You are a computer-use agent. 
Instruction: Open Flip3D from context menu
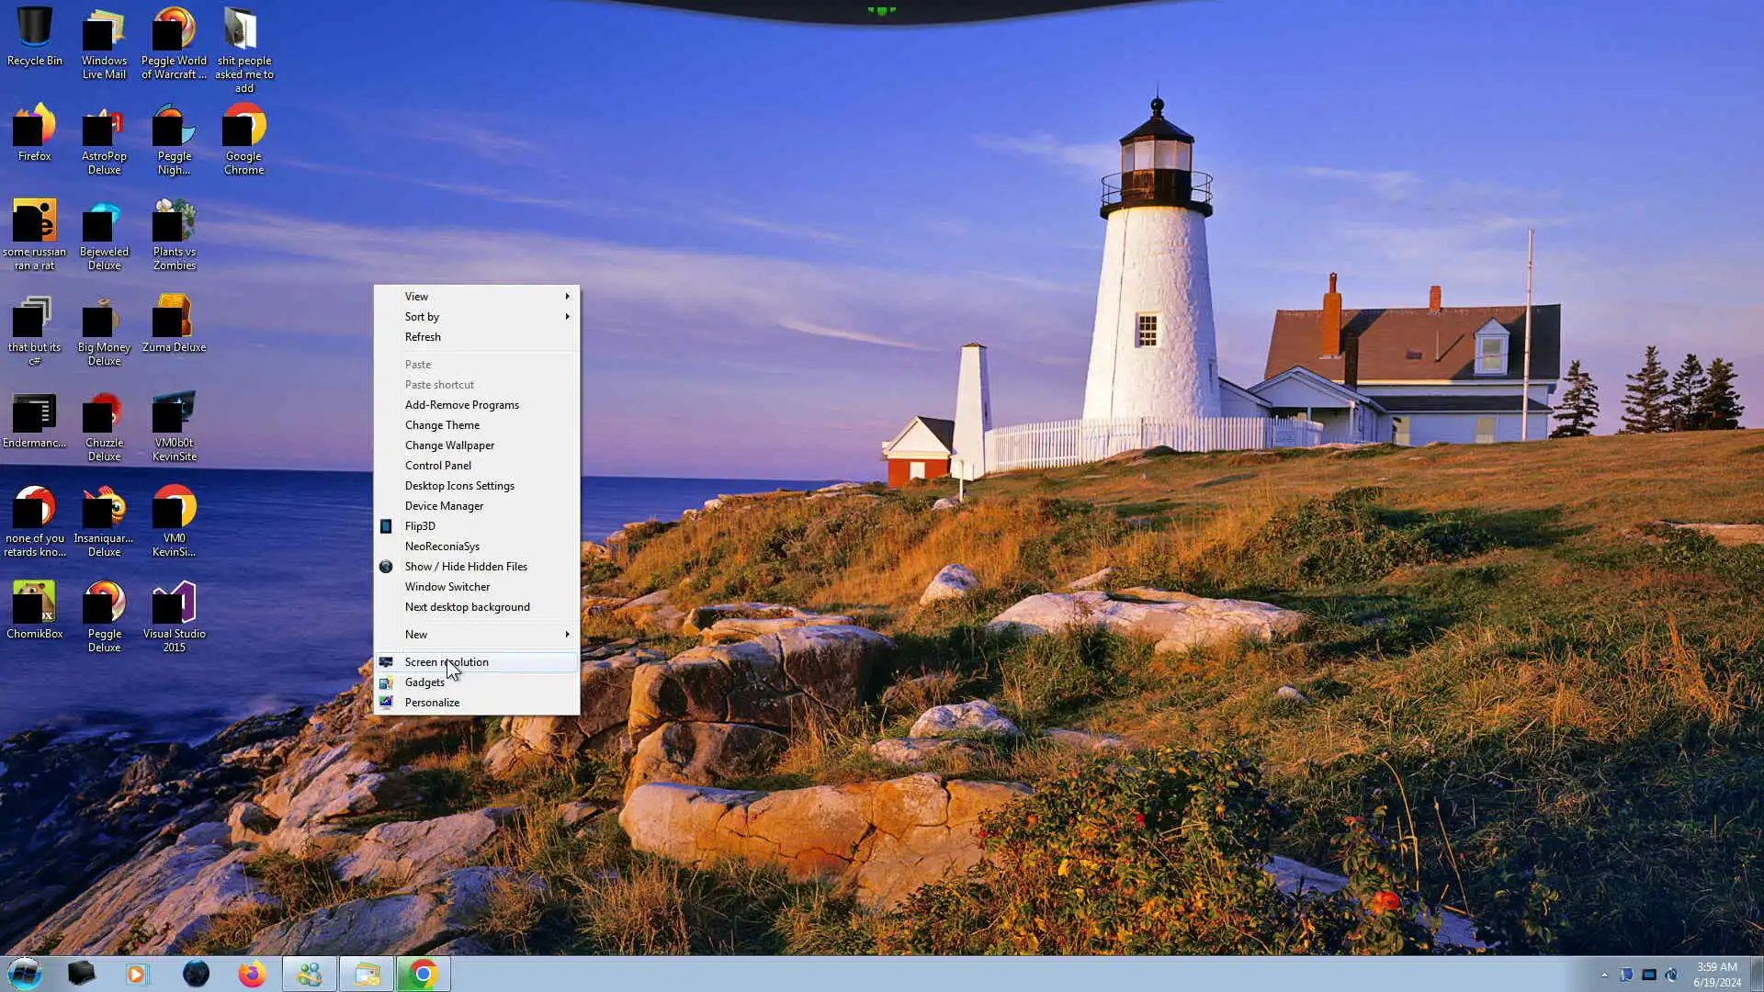point(420,526)
